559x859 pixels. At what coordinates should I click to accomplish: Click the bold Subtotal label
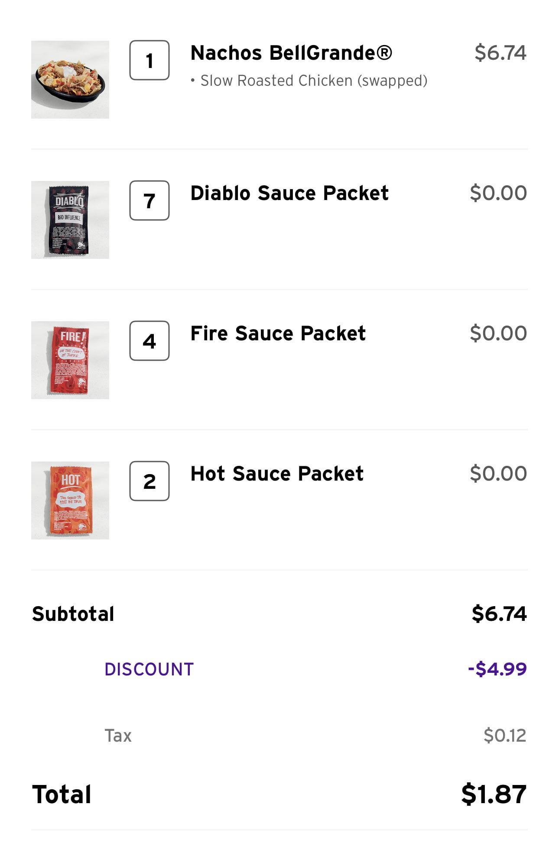coord(73,614)
